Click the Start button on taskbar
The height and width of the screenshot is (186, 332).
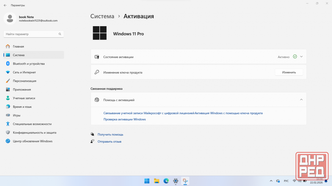(147, 181)
